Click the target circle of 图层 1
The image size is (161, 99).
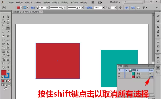[x=150, y=70]
